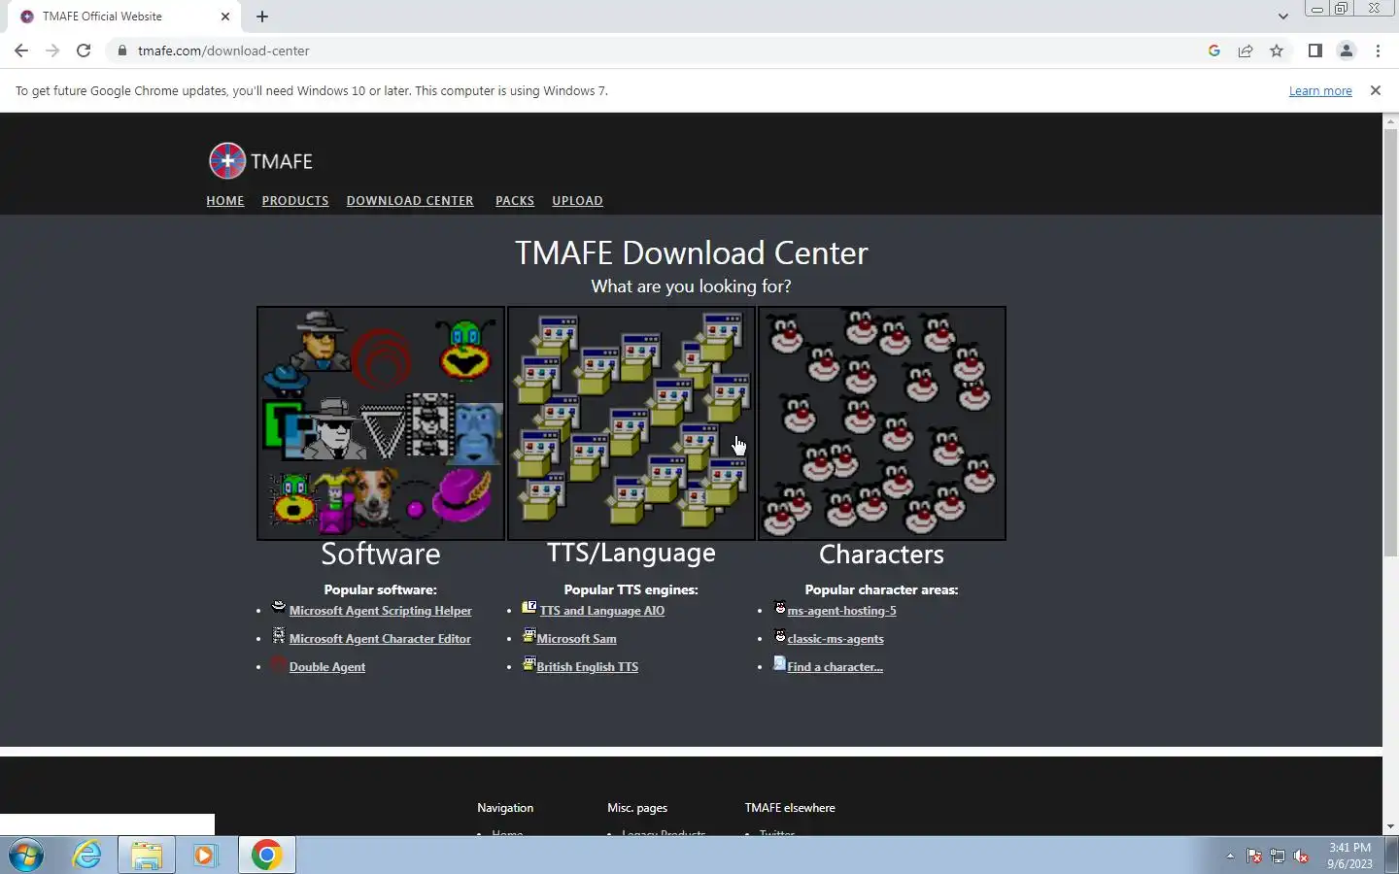Viewport: 1399px width, 874px height.
Task: Open the Microsoft Agent Character Editor link
Action: click(380, 639)
